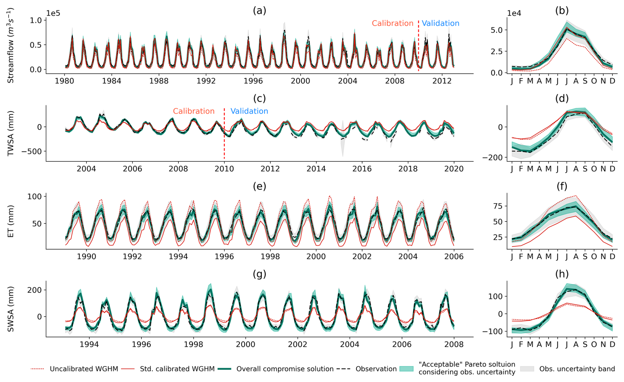
Task: Click the Streamflow y-axis label
Action: tap(11, 45)
